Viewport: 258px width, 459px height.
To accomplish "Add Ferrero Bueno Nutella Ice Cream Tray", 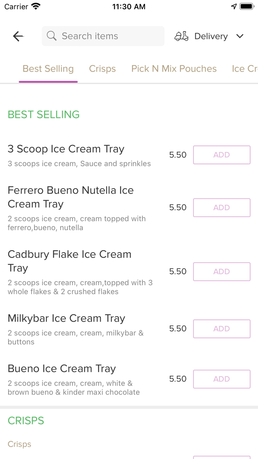I will (222, 208).
